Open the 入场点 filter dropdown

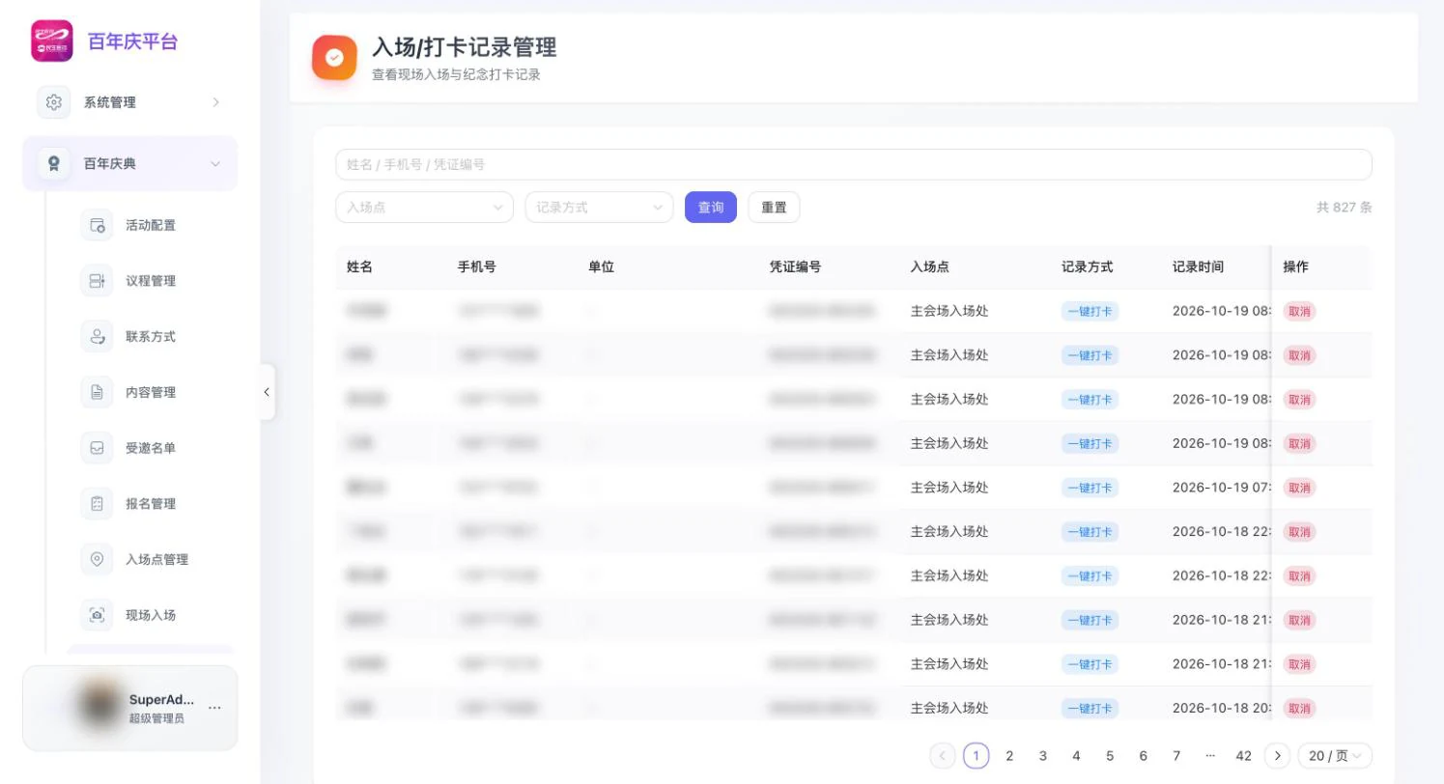pos(425,208)
